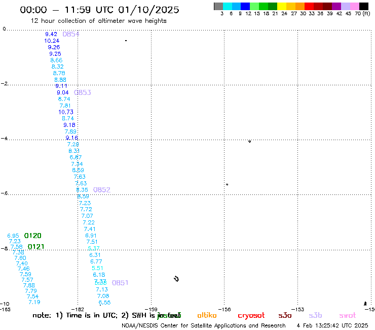The width and height of the screenshot is (375, 330).
Task: Select the timestamp "4 Feb 13:25:42 UTC 2025"
Action: [x=332, y=325]
